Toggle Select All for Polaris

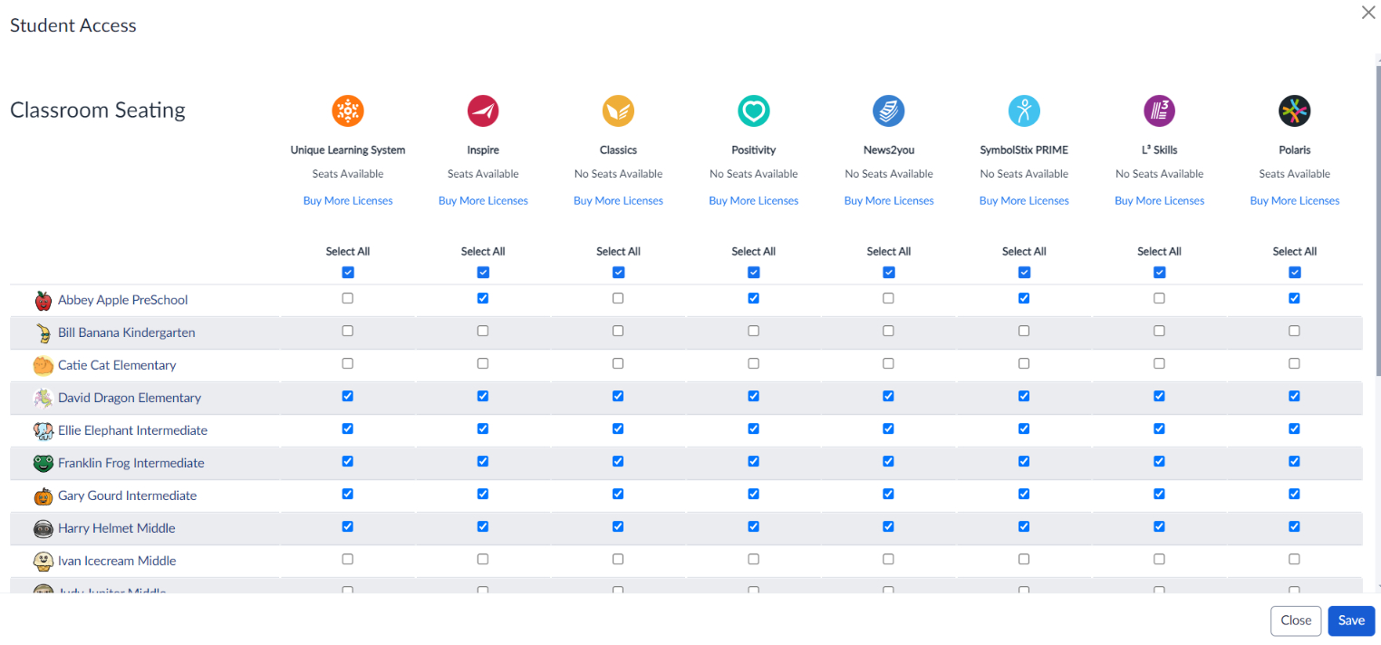(1294, 273)
